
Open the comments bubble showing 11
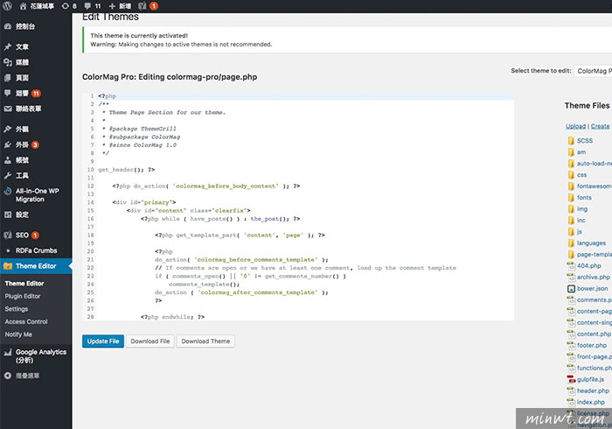[93, 6]
